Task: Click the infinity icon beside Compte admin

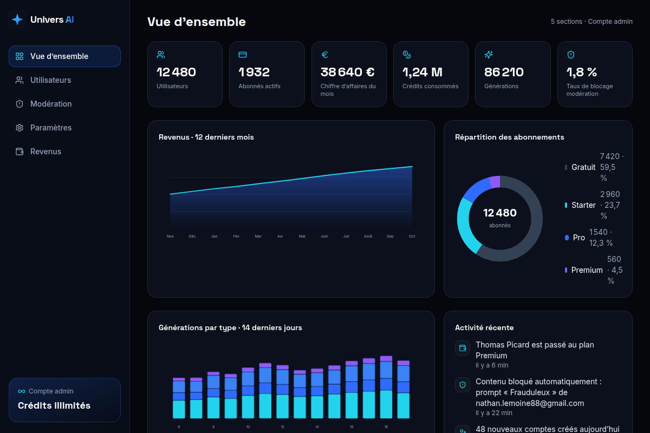Action: [x=22, y=391]
